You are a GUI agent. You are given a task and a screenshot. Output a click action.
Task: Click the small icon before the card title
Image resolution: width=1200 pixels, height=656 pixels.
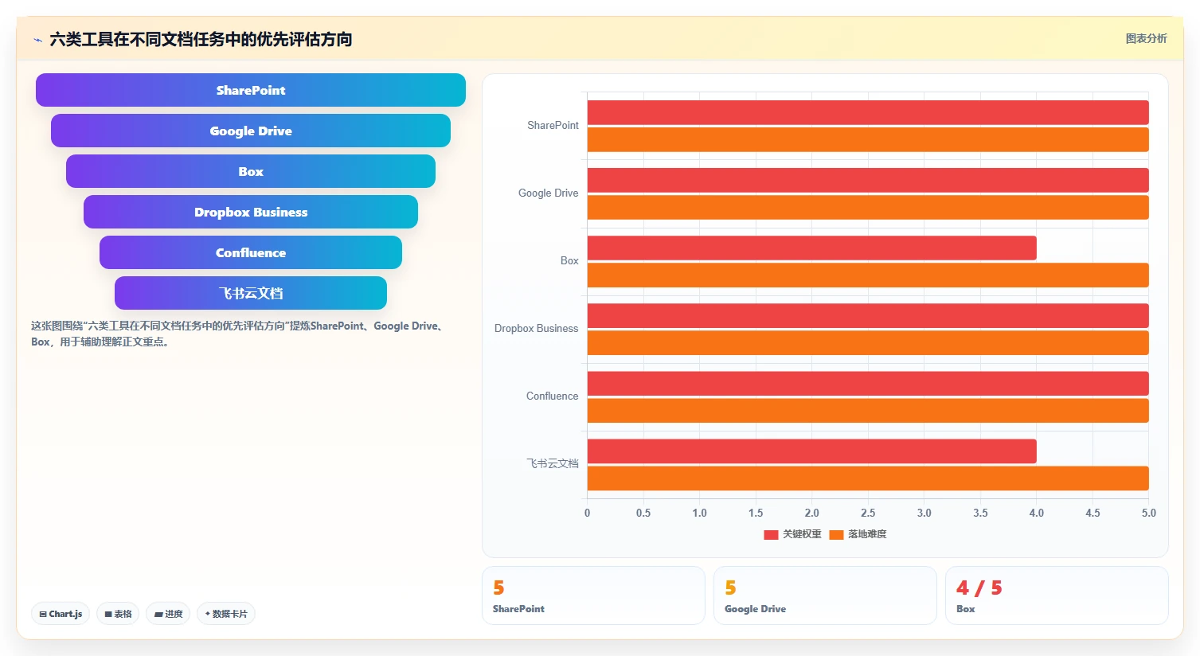pos(37,40)
